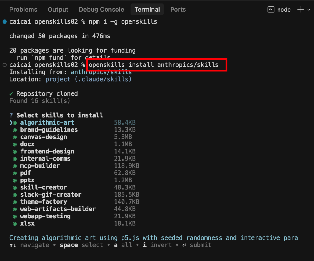Click the webapp-testing skill name
The image size is (314, 261).
(45, 216)
